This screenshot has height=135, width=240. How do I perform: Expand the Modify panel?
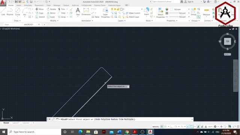54,21
